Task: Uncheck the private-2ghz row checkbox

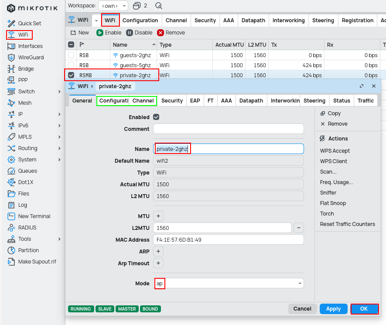Action: click(x=71, y=75)
